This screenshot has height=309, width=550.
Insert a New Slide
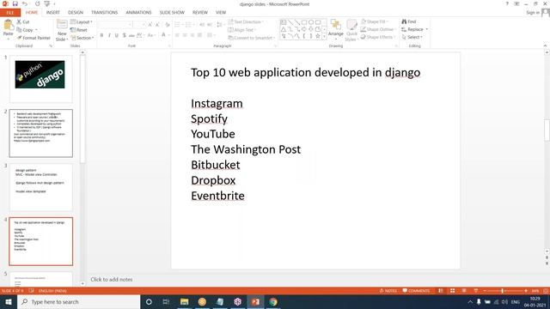pyautogui.click(x=62, y=31)
